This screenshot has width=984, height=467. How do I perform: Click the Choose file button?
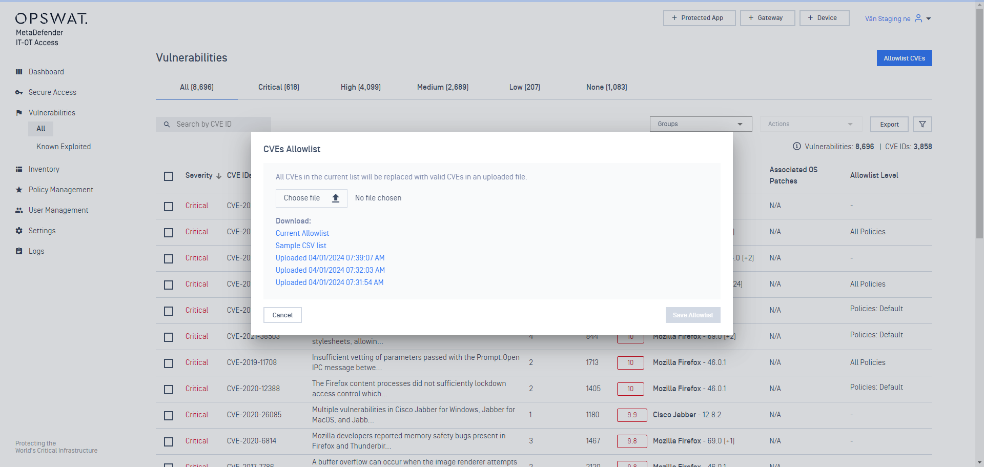pyautogui.click(x=312, y=198)
